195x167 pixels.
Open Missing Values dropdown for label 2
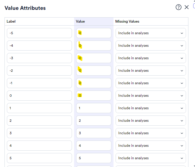point(151,121)
